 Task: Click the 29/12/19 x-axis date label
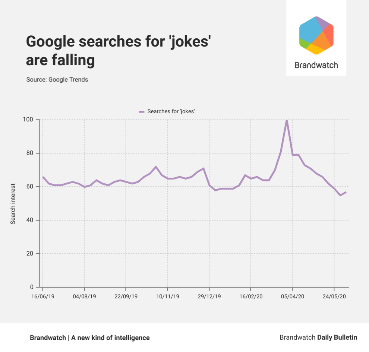point(209,296)
